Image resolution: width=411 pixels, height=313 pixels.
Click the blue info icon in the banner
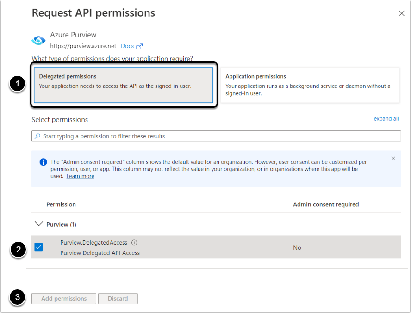[43, 162]
